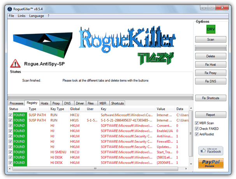Select the EnableLUA value cell
Image resolution: width=236 pixels, height=179 pixels.
(165, 131)
